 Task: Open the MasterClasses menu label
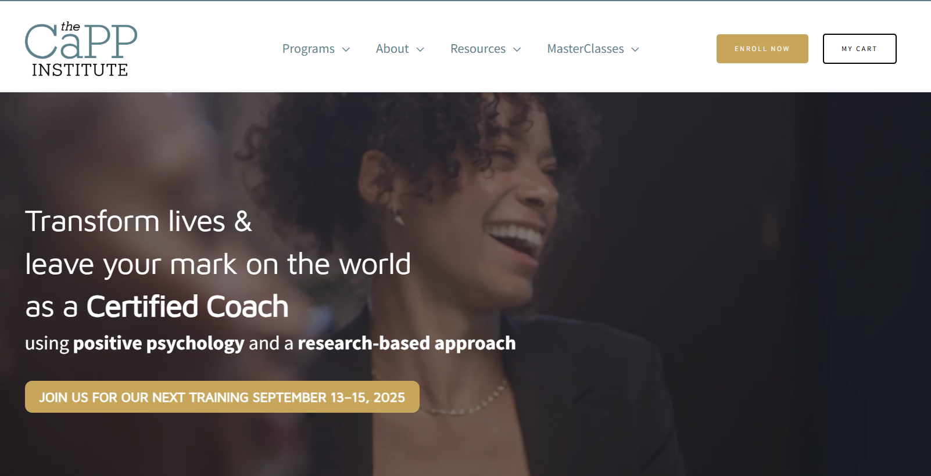[x=585, y=49]
